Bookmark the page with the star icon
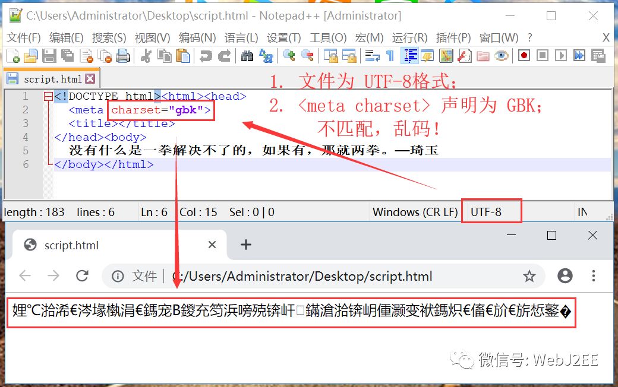This screenshot has width=618, height=387. point(529,276)
